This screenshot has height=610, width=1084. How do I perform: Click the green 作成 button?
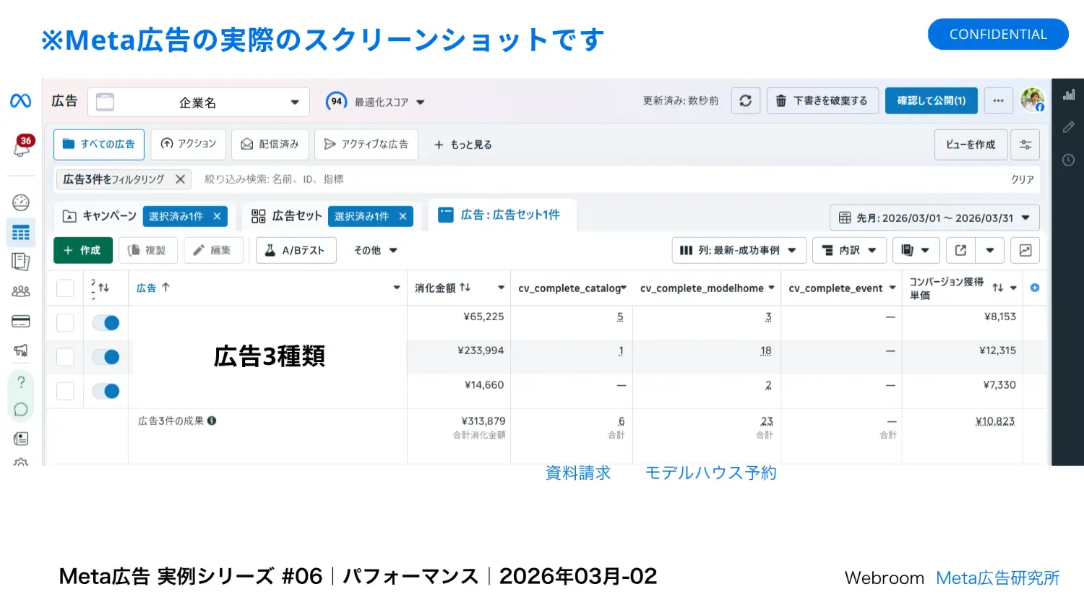tap(83, 250)
